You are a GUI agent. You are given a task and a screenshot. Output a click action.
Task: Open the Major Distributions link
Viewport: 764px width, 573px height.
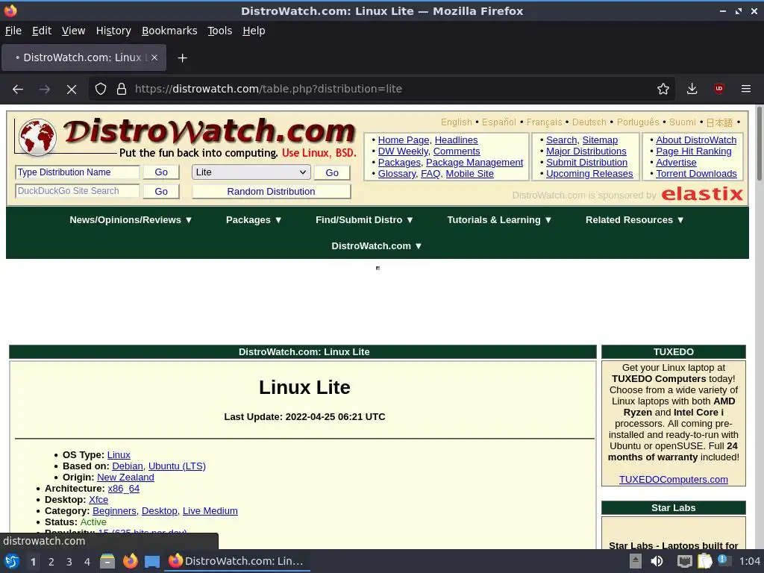coord(586,151)
